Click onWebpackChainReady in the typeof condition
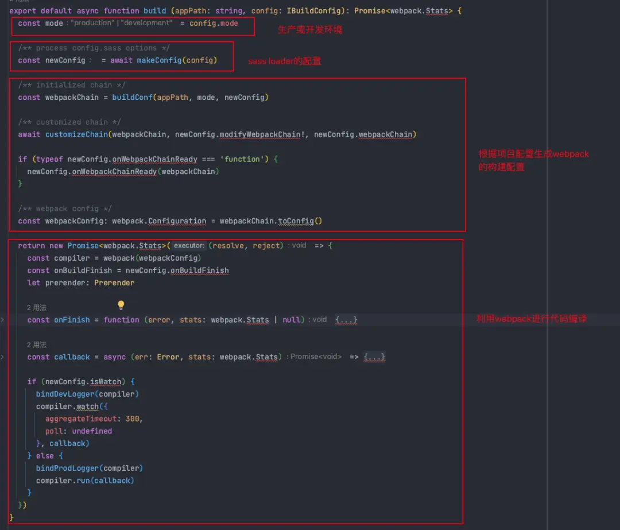Screen dimensions: 620x530 coord(154,159)
